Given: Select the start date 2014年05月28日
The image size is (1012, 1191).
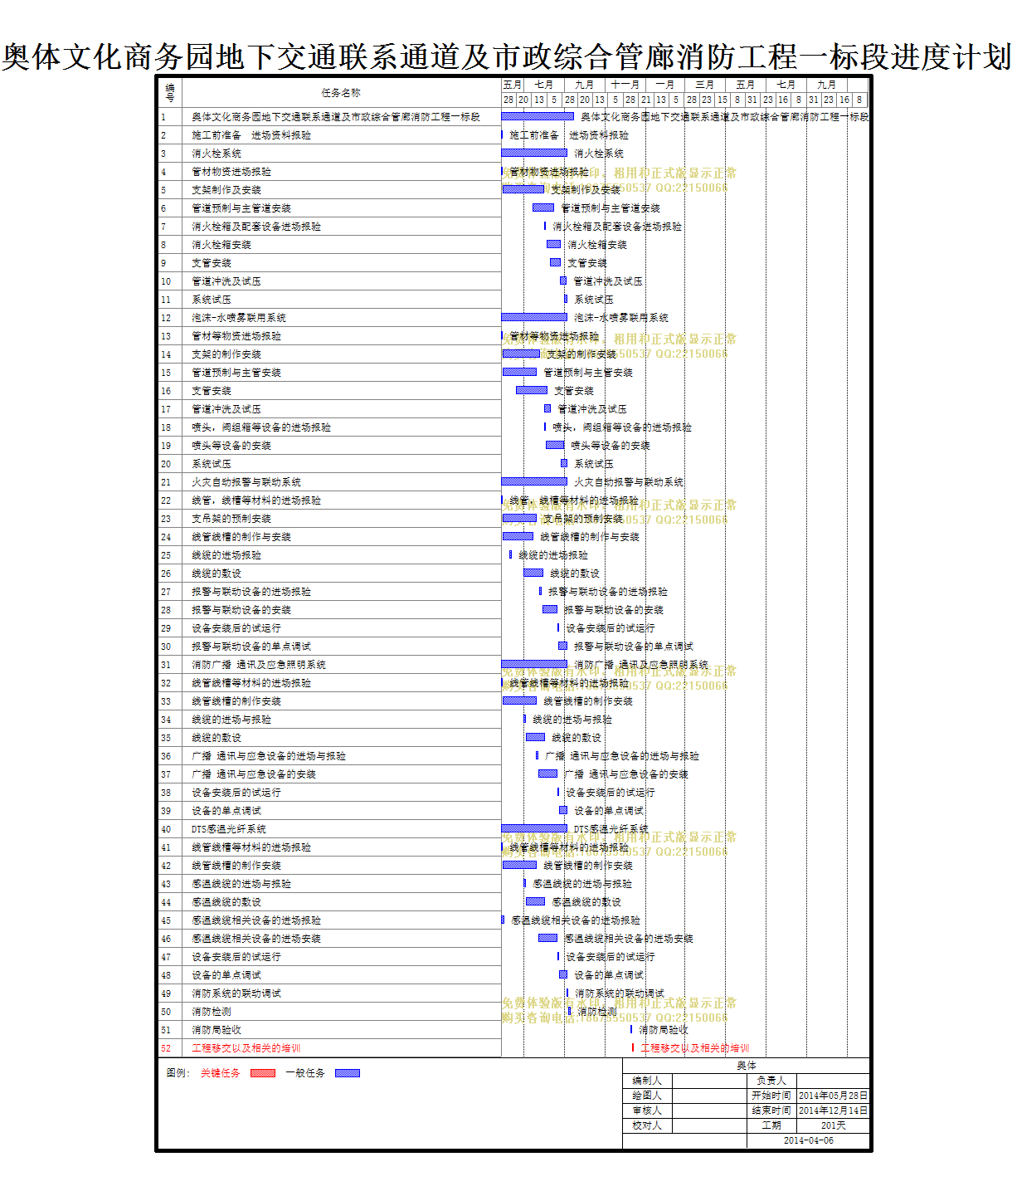Looking at the screenshot, I should 834,1096.
